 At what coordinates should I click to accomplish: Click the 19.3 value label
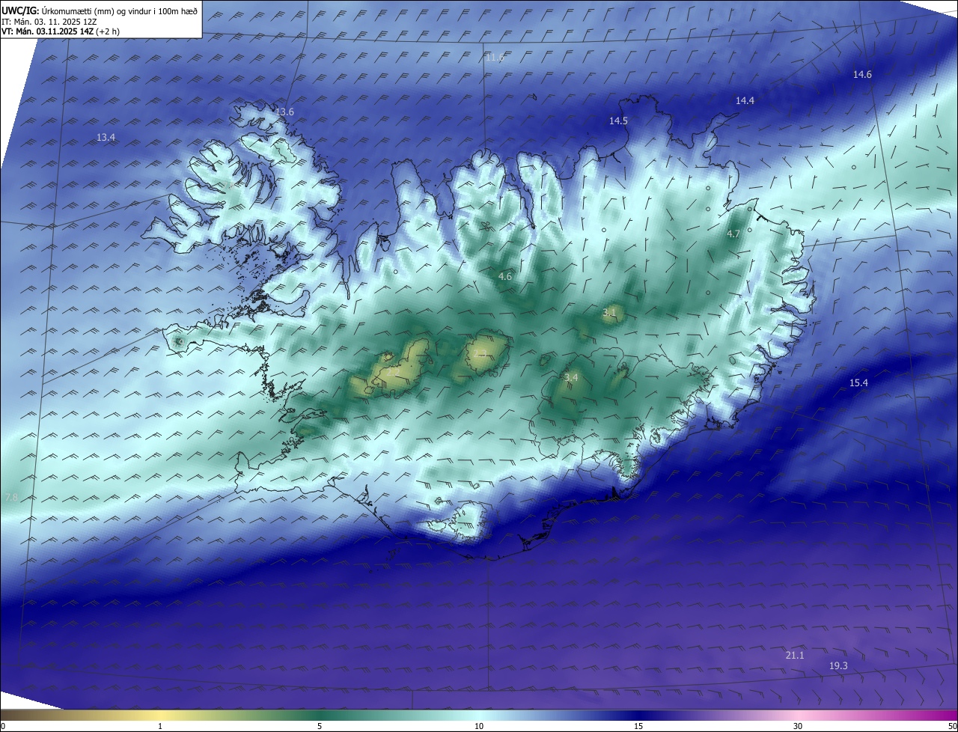click(x=838, y=665)
